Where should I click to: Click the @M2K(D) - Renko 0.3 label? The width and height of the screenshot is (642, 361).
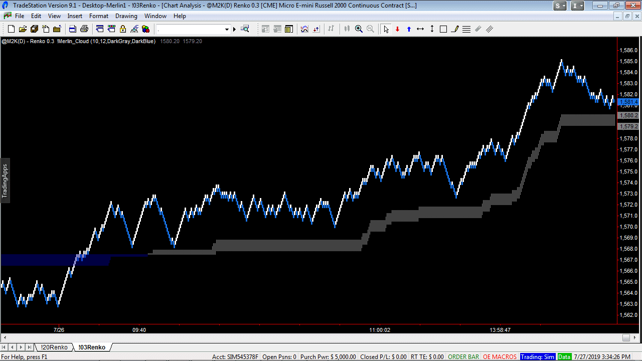[x=28, y=41]
